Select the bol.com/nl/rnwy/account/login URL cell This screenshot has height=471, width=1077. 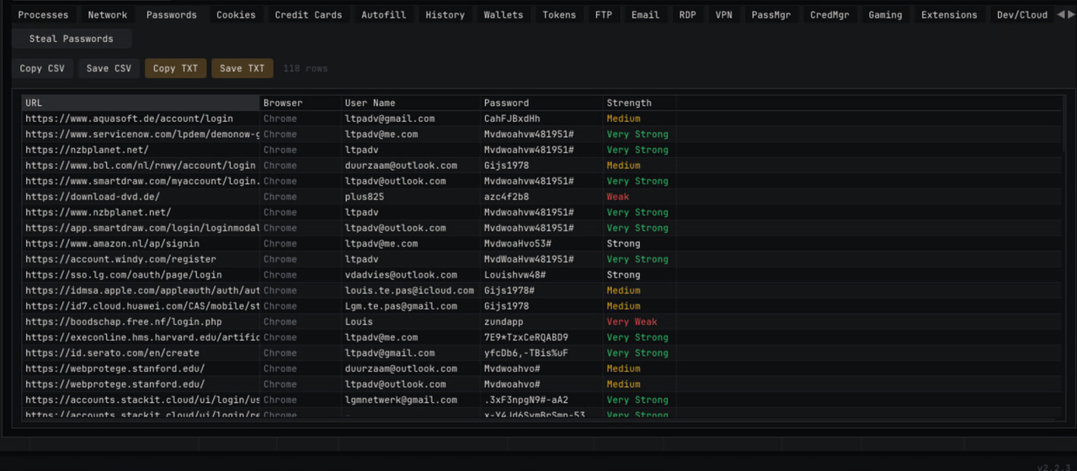pyautogui.click(x=141, y=166)
